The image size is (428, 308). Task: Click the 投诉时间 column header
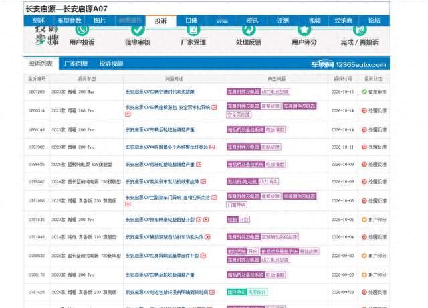[342, 79]
